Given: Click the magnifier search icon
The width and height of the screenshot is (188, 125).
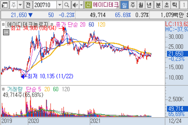Looking at the screenshot, I should coord(67,5).
